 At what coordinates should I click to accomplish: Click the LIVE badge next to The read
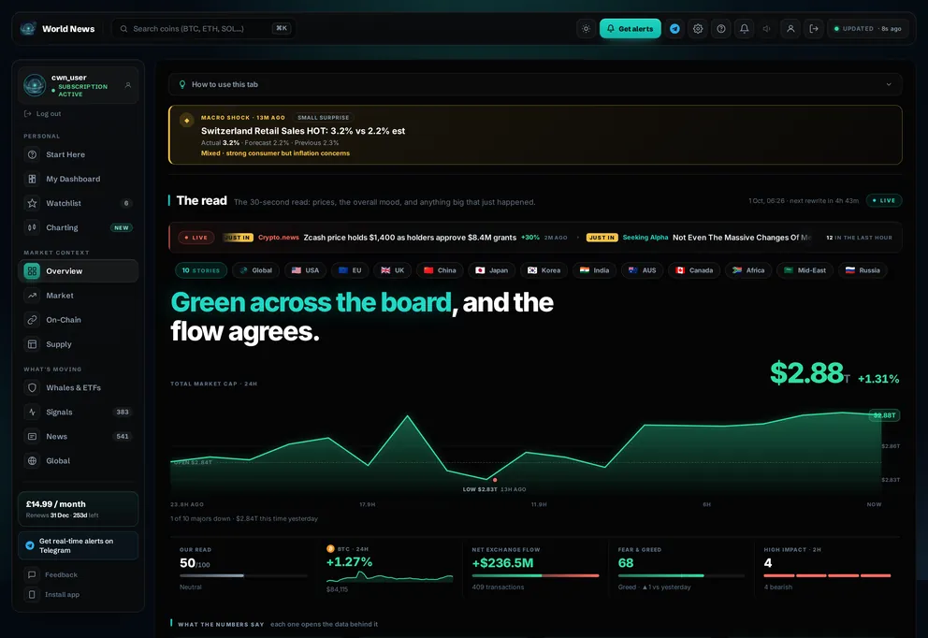coord(884,200)
